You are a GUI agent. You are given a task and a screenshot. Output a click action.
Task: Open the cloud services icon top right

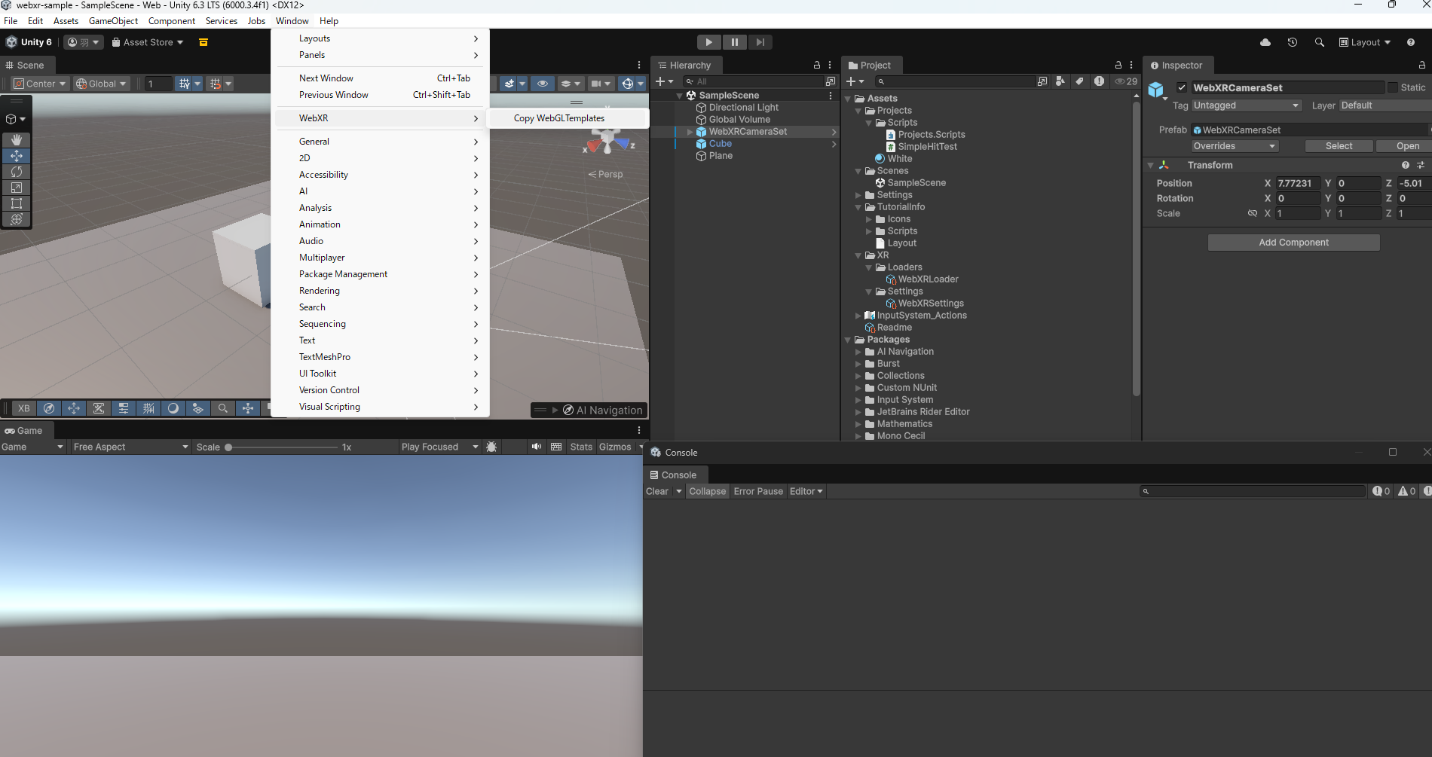point(1265,42)
